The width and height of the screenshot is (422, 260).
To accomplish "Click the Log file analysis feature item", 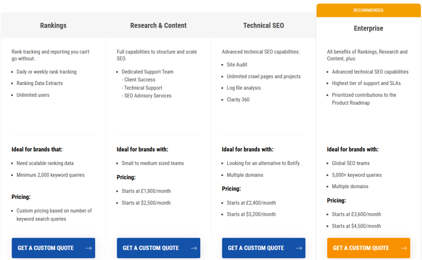I will pyautogui.click(x=244, y=88).
